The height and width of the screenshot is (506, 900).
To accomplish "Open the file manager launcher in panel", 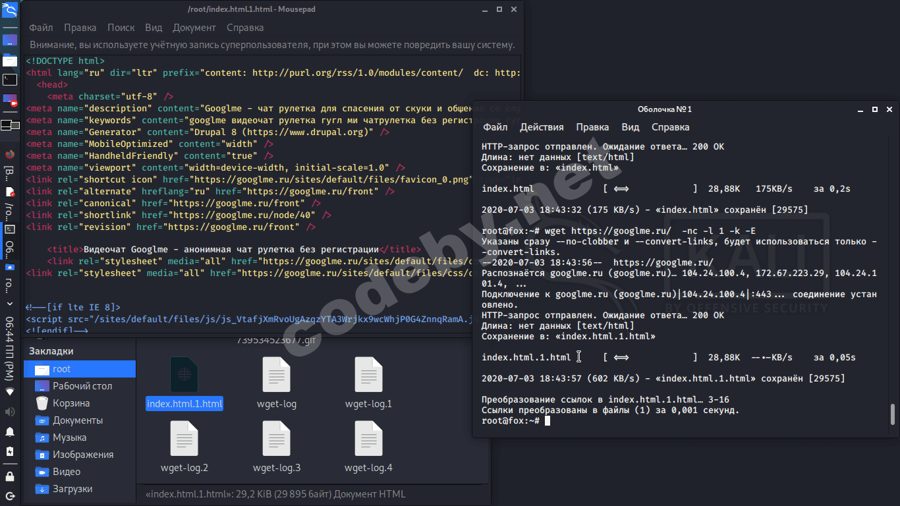I will pyautogui.click(x=10, y=61).
